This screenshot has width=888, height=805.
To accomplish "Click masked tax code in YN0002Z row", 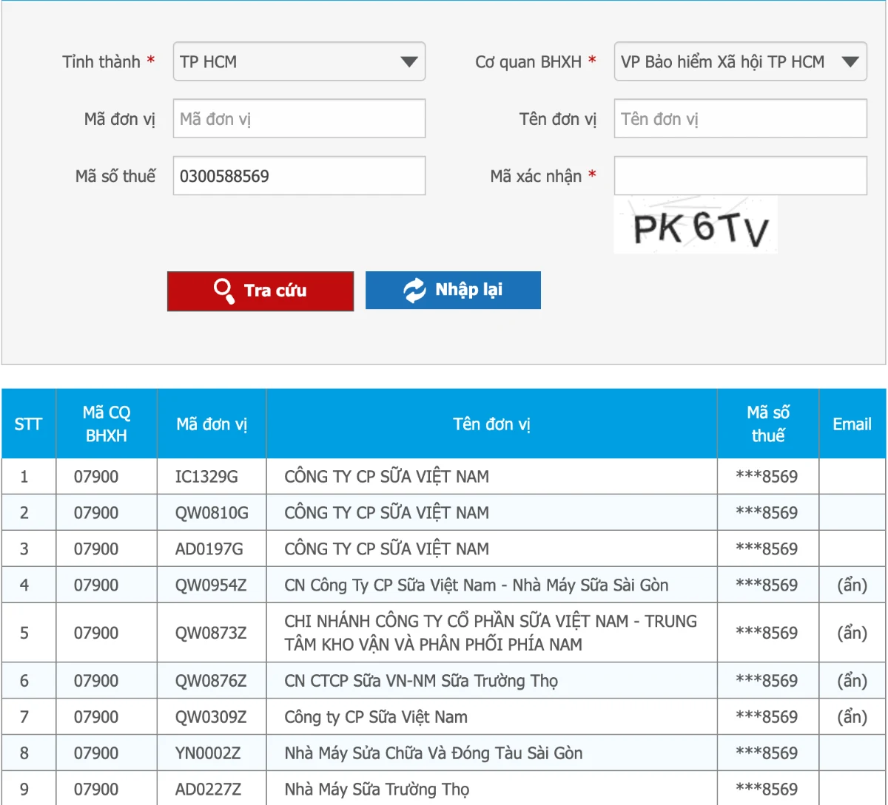I will pyautogui.click(x=767, y=753).
